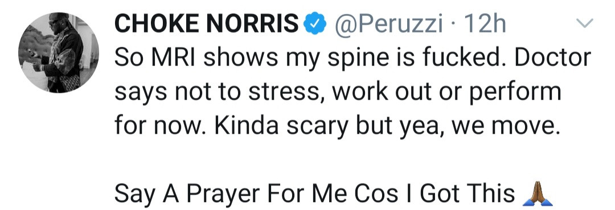Click the line 'for now. Kinda scary but yea'
Image resolution: width=615 pixels, height=210 pixels.
coord(336,126)
